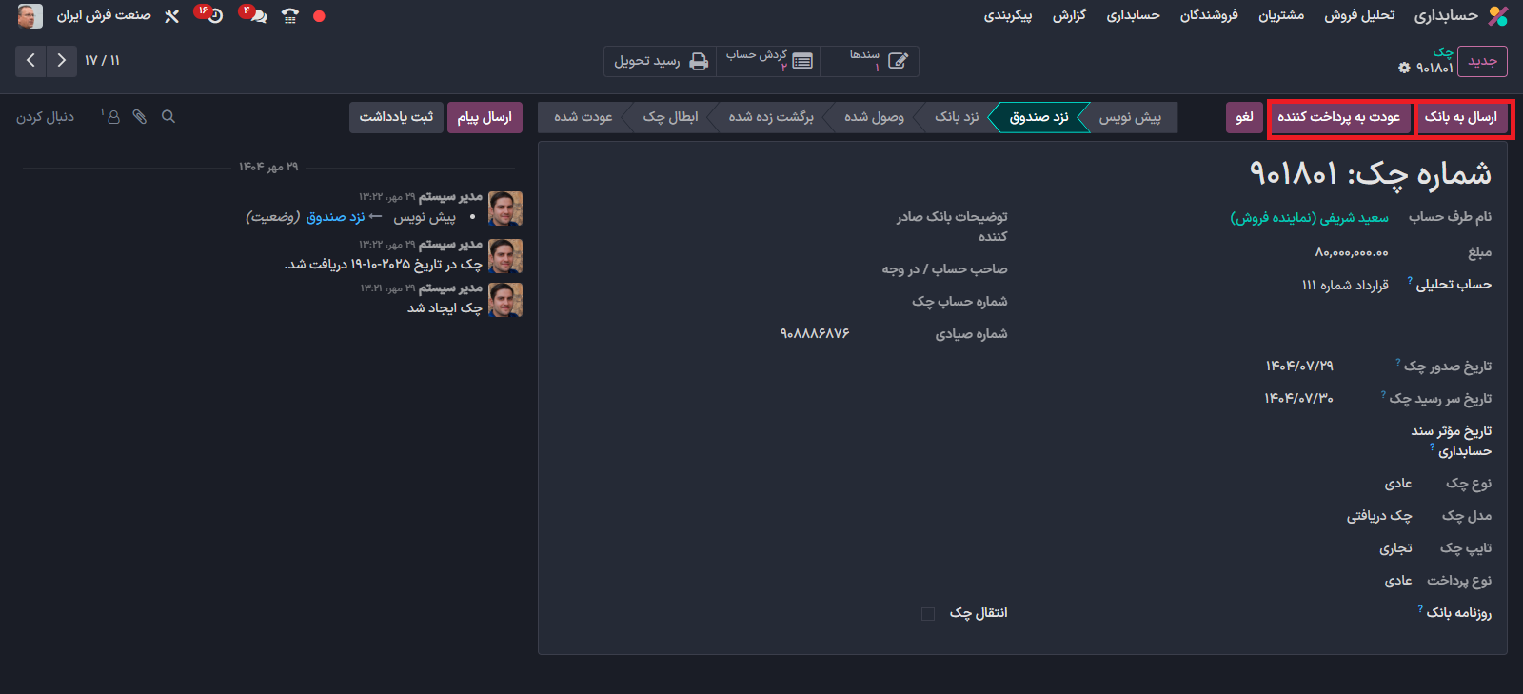Click the search magnifier icon in chatter
The image size is (1523, 694).
(x=168, y=116)
